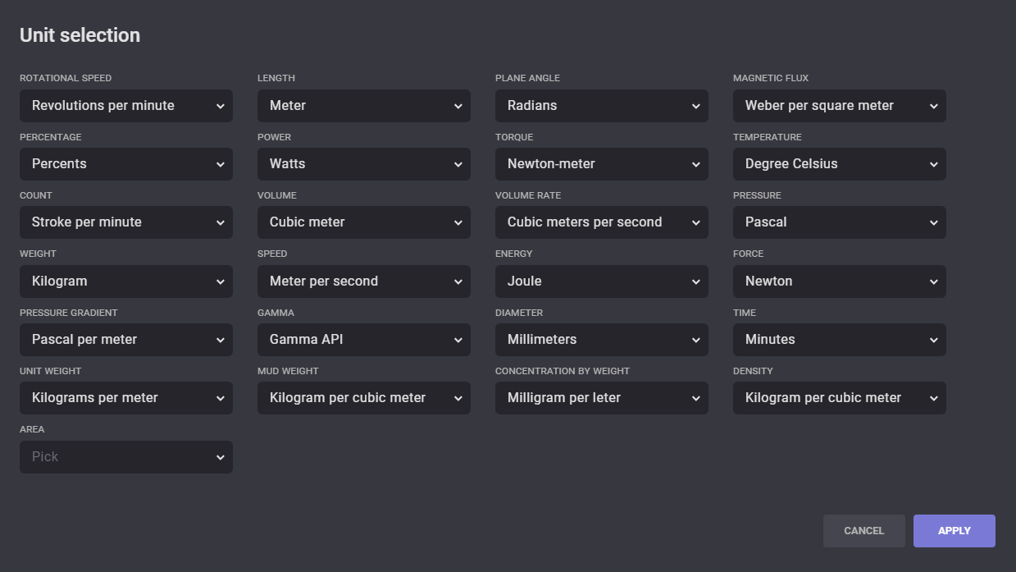Viewport: 1016px width, 572px height.
Task: Open the Energy dropdown set to Joule
Action: [x=601, y=281]
